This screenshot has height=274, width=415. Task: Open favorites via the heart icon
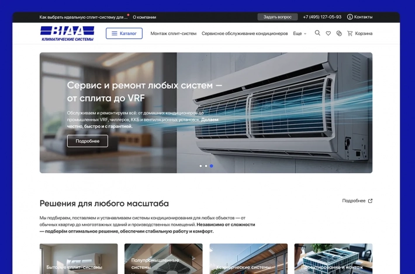(x=328, y=33)
